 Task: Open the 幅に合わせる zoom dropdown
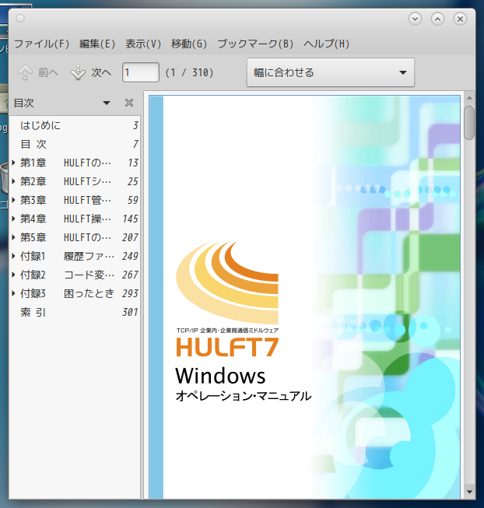(x=331, y=72)
